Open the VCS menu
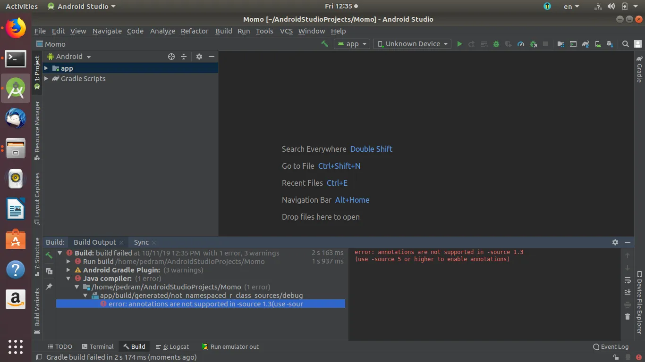Screen dimensions: 645x362 coord(286,31)
